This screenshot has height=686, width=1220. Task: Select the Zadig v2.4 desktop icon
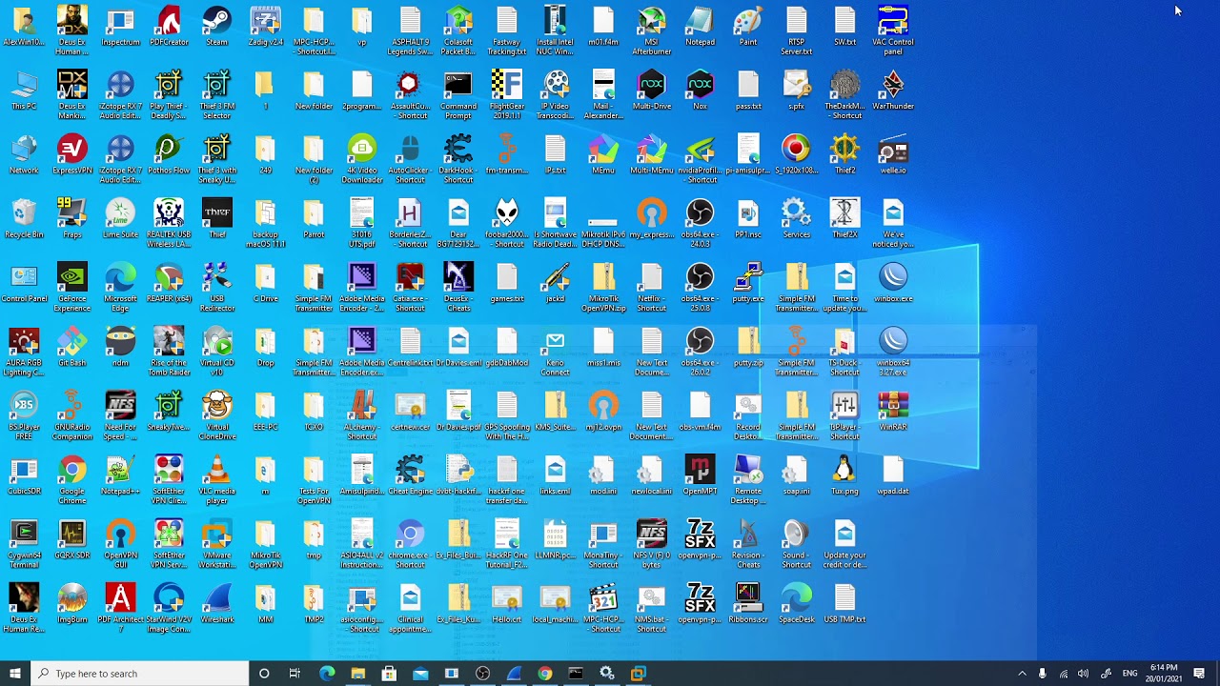coord(265,27)
